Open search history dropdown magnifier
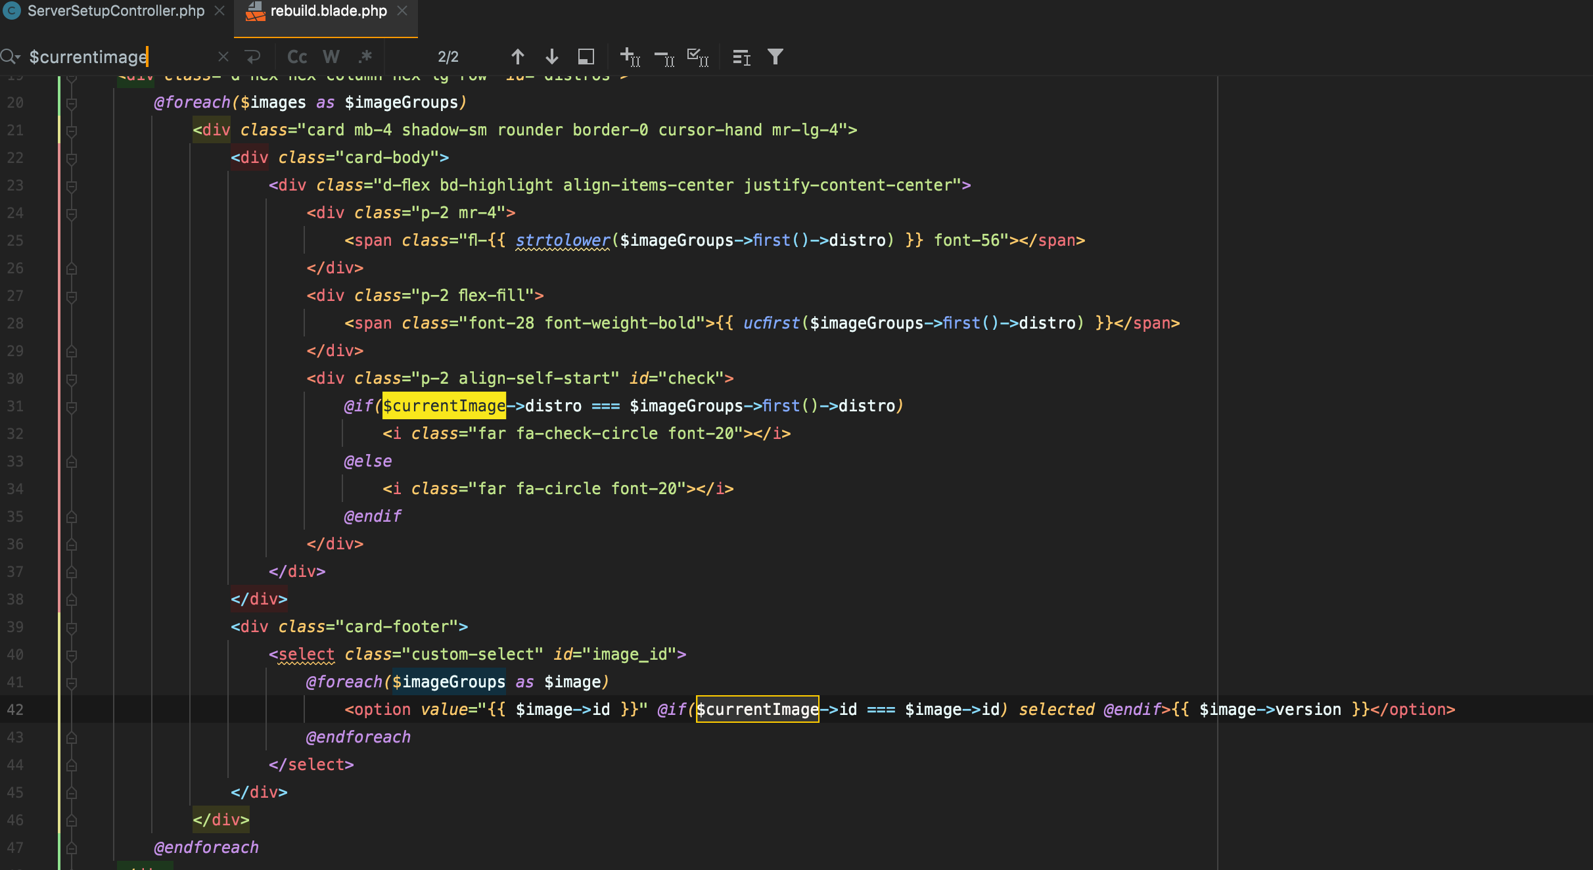 click(10, 57)
